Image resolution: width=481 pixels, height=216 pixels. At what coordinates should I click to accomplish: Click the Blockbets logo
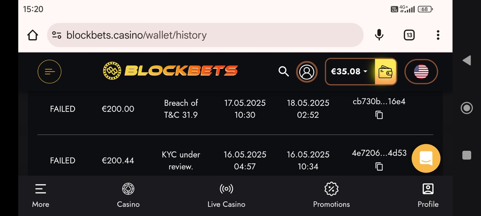170,71
